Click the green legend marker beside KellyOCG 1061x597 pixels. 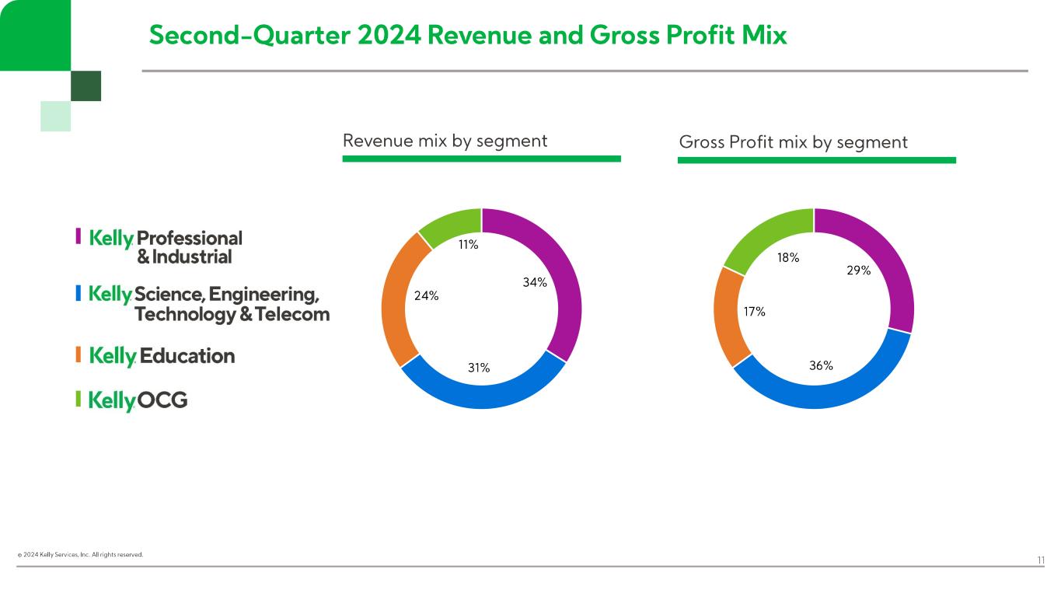78,400
